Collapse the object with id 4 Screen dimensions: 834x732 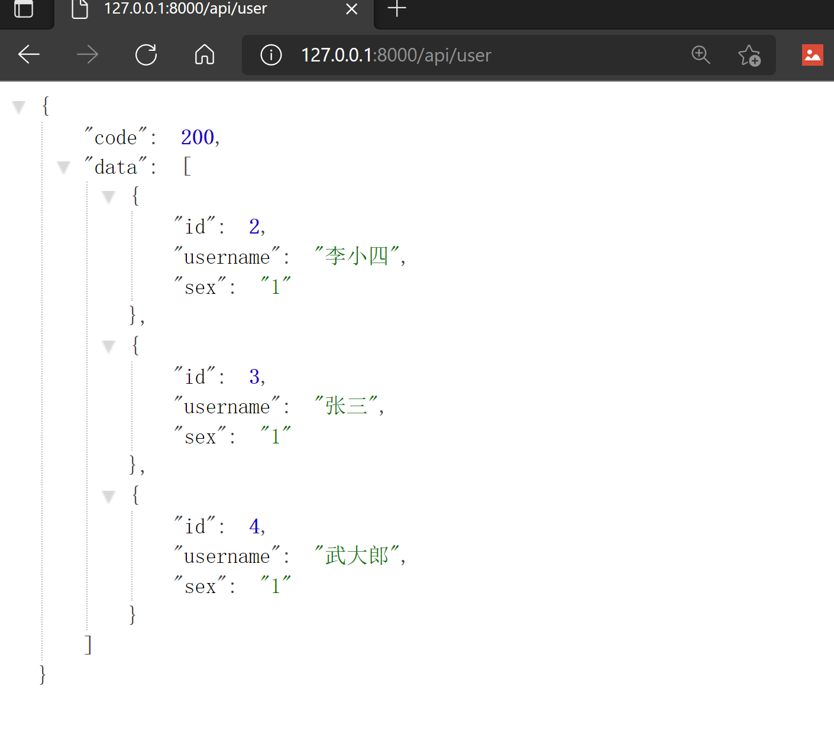(x=108, y=496)
